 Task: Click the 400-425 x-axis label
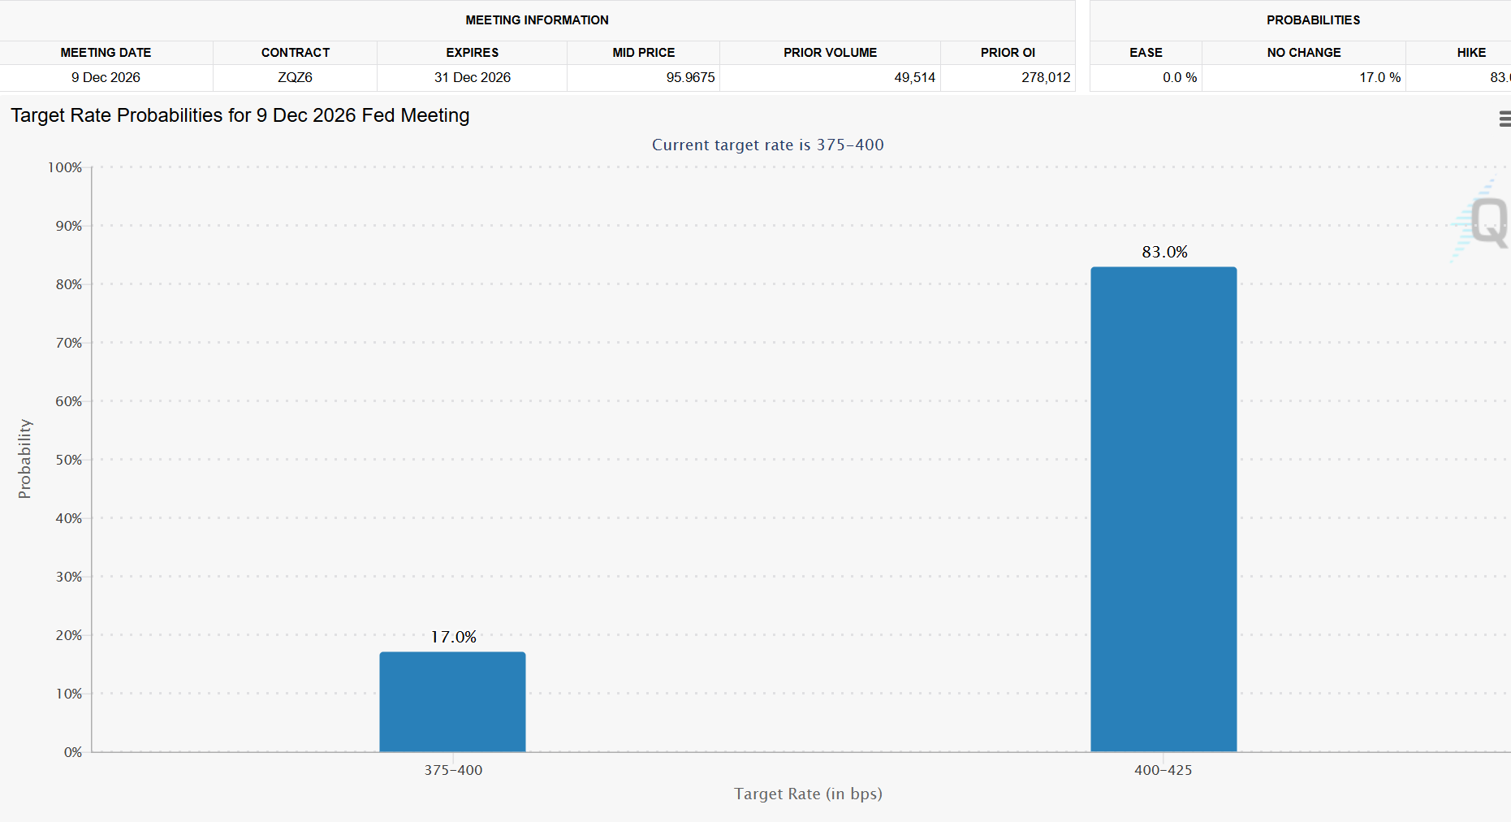pyautogui.click(x=1163, y=770)
